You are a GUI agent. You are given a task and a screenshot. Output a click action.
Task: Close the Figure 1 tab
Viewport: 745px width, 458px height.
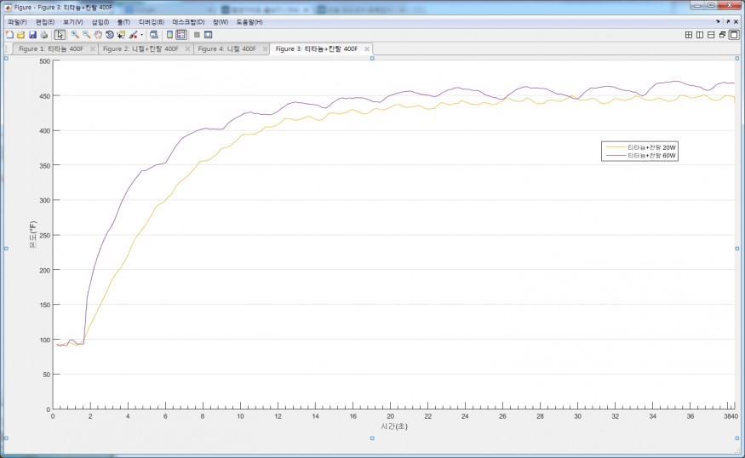pyautogui.click(x=92, y=49)
